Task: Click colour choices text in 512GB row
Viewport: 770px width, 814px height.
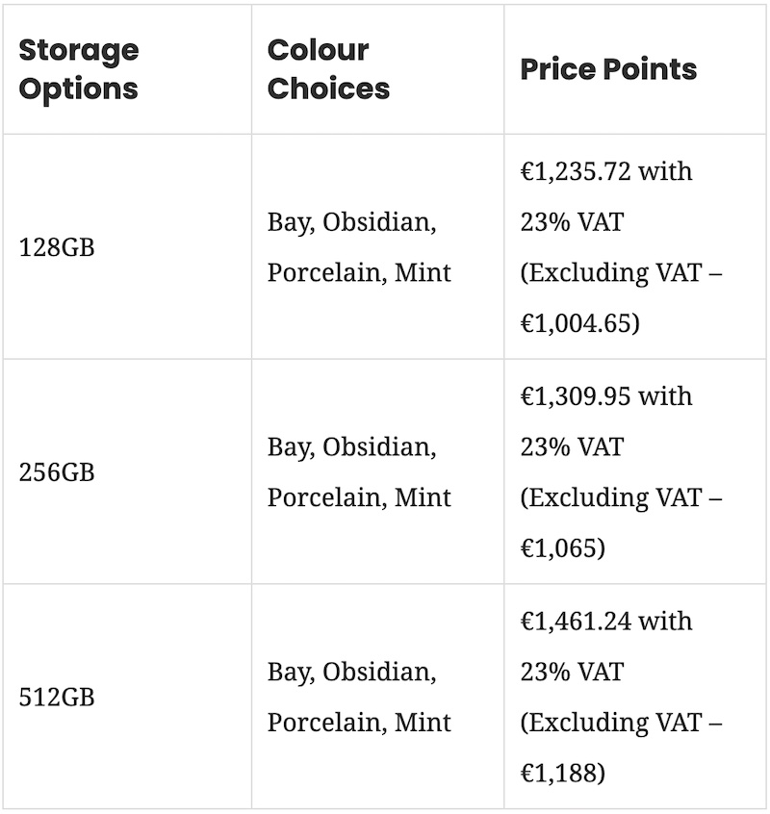Action: point(359,697)
